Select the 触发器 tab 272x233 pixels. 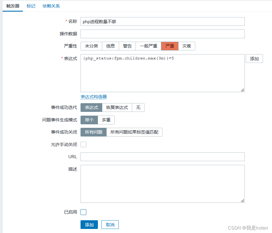13,6
